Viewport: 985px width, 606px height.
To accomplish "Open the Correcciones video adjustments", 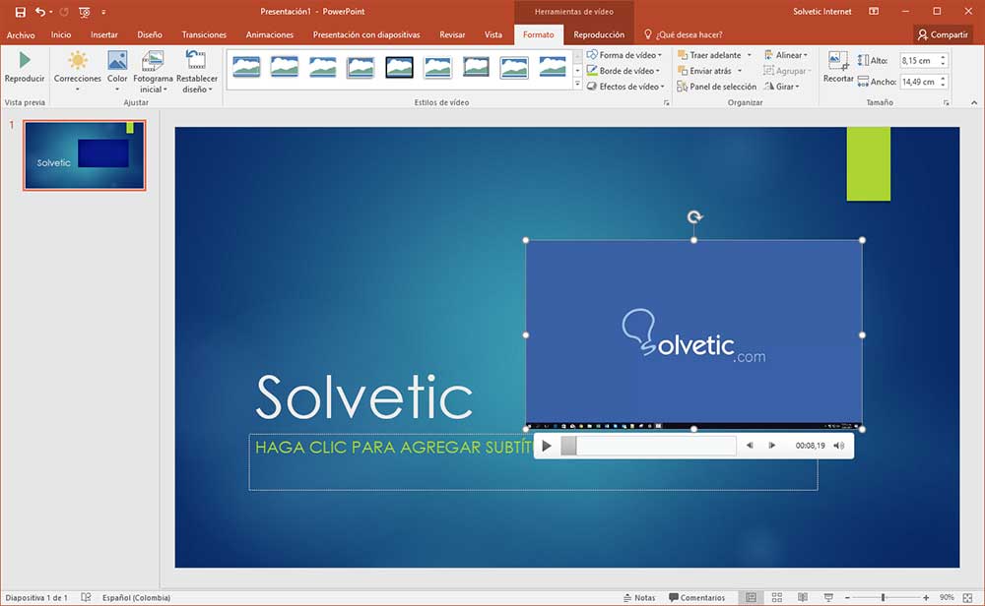I will [x=77, y=71].
